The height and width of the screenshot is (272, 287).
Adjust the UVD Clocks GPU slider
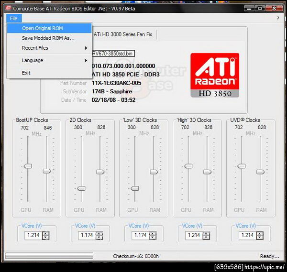242,166
